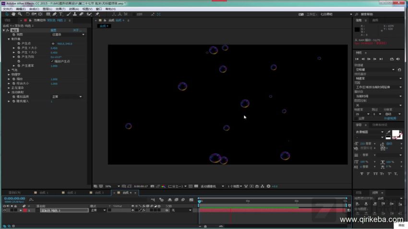Select the Eraser tool
This screenshot has width=408, height=229.
pos(82,14)
